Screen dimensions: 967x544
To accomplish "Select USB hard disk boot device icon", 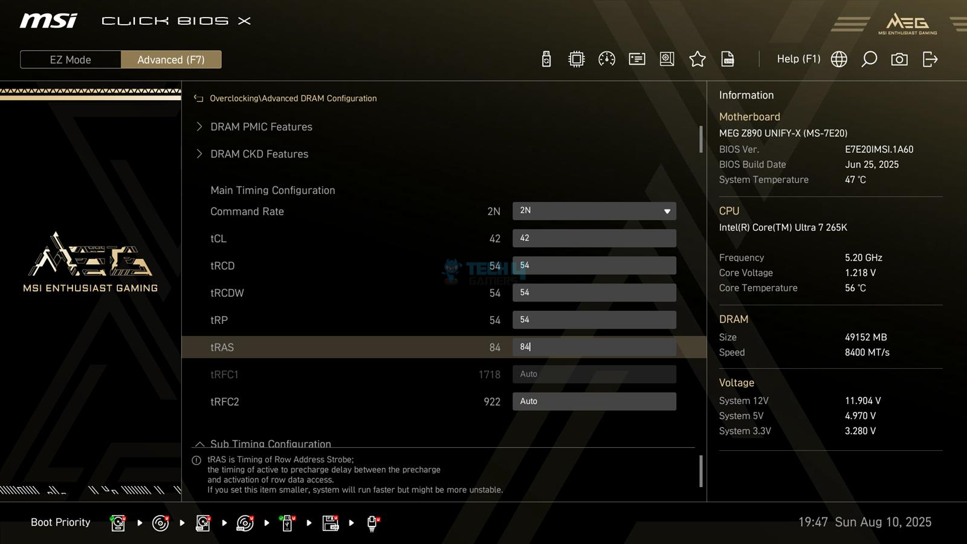I will (203, 523).
